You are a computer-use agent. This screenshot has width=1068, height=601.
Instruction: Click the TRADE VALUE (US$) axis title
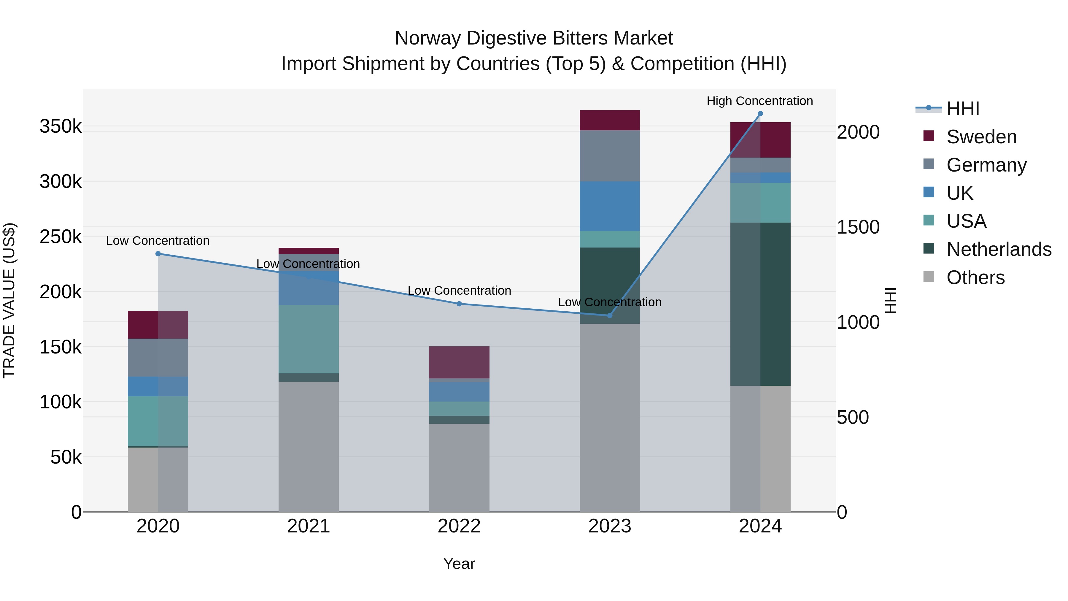9,301
